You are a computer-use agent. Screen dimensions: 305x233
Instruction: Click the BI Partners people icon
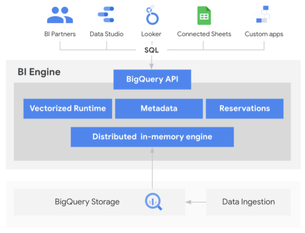coord(60,15)
